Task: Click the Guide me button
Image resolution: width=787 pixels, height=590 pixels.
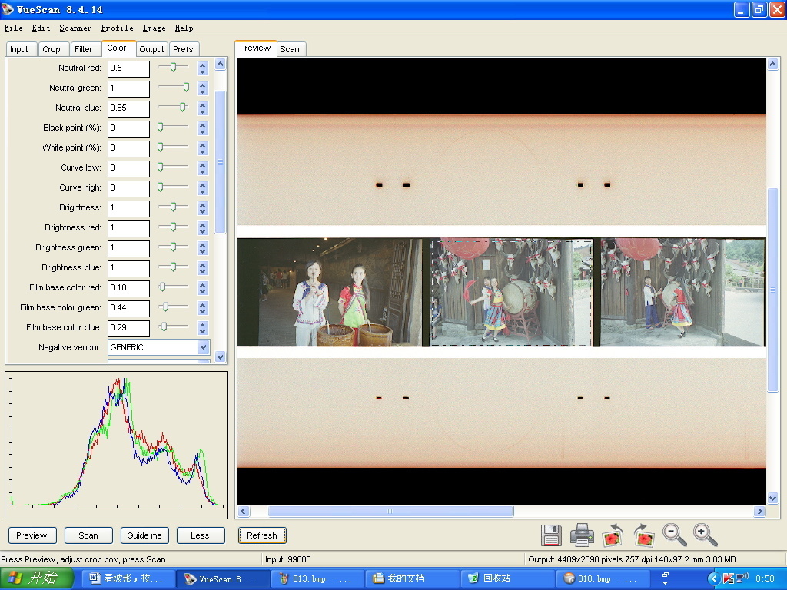Action: point(144,535)
